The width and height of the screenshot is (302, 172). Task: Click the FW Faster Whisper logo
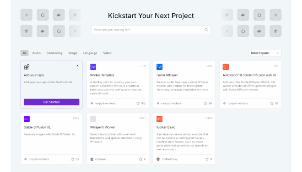coord(160,67)
